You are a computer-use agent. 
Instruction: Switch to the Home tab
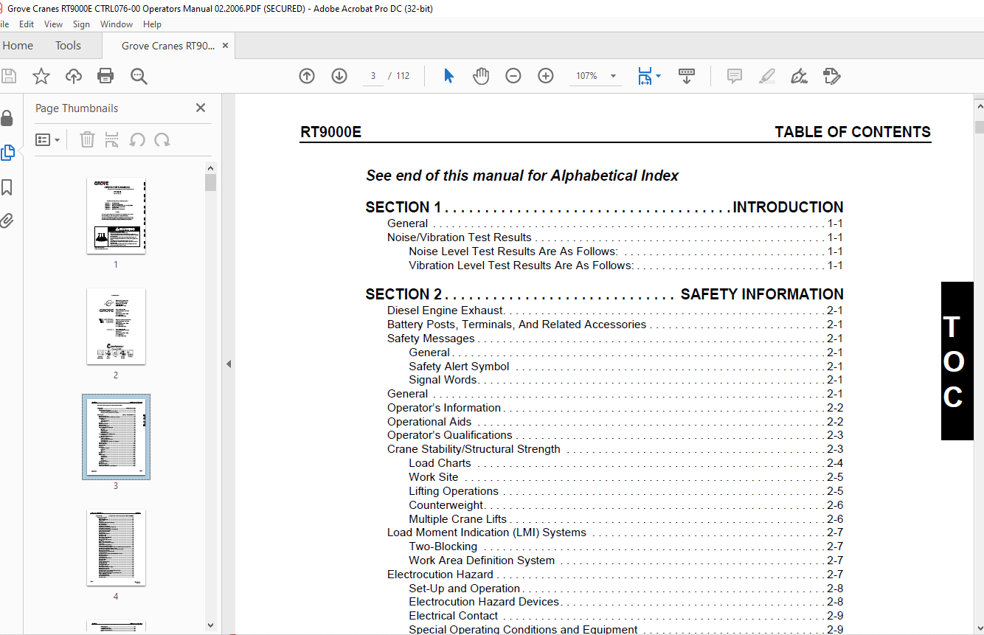(18, 46)
